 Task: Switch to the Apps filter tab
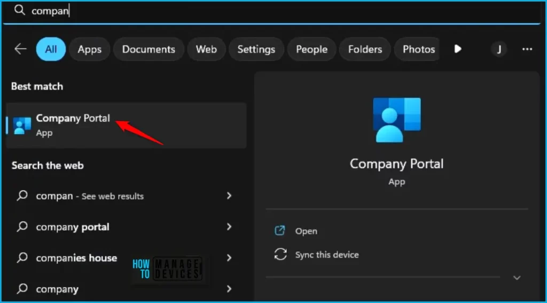click(x=90, y=49)
